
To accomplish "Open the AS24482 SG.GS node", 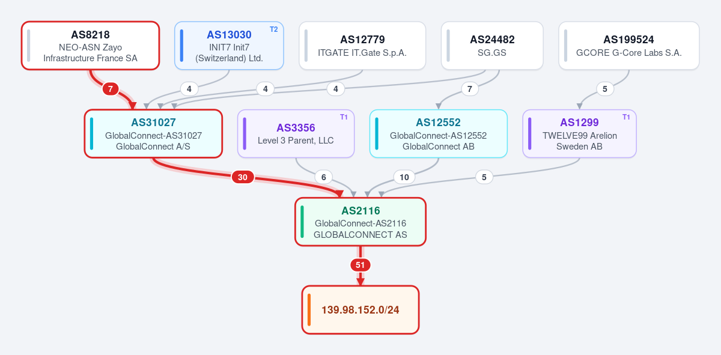I will (492, 46).
